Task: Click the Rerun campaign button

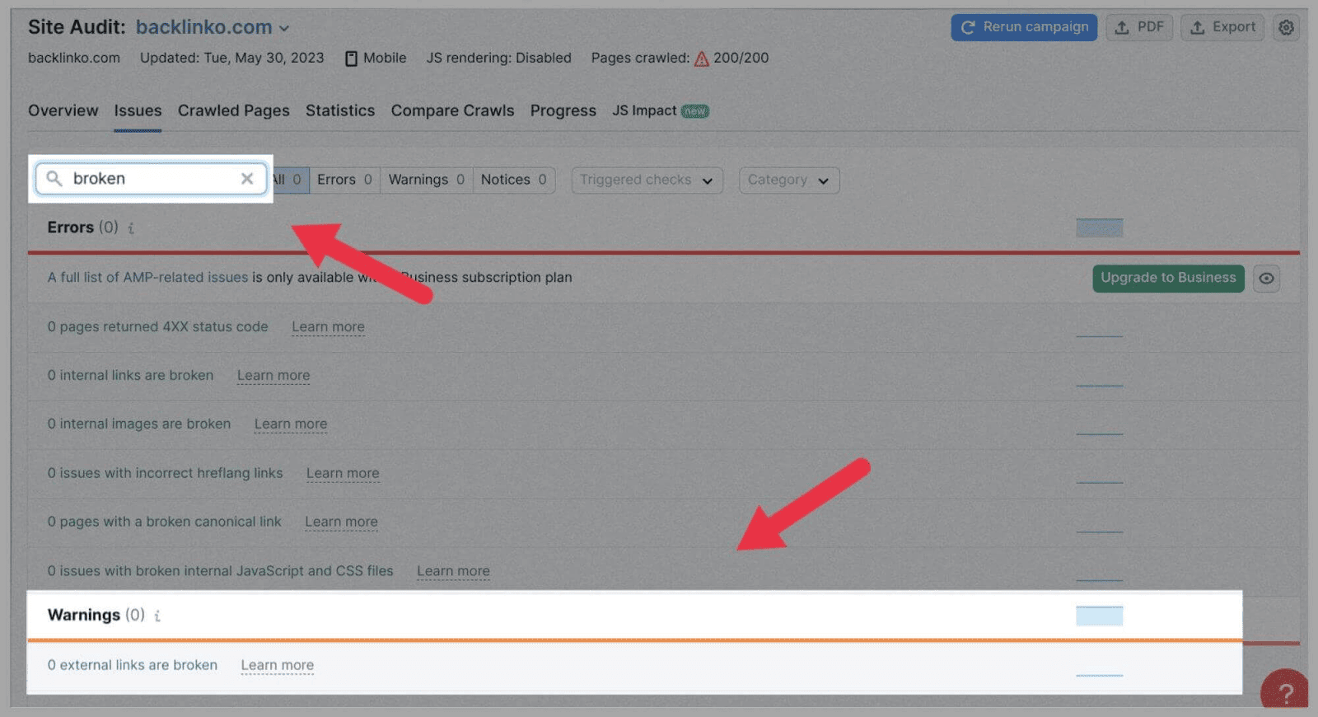Action: (x=1024, y=27)
